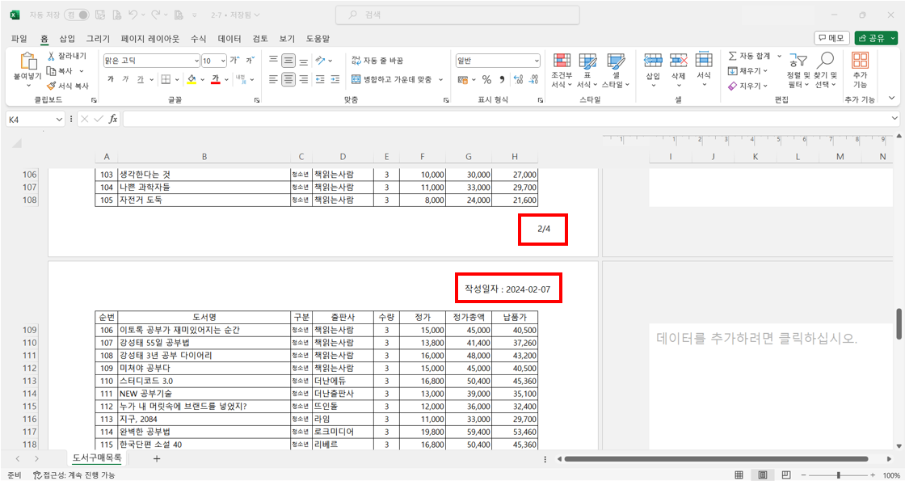This screenshot has width=905, height=481.
Task: Click the Accounting Number Format icon
Action: (463, 79)
